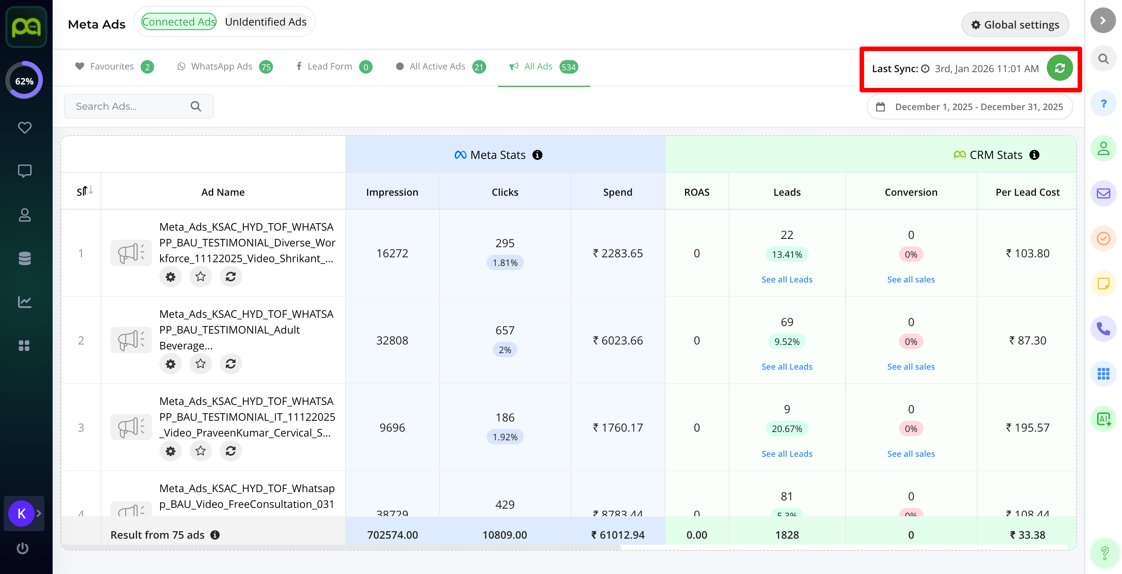The image size is (1122, 574).
Task: Switch to the WhatsApp Ads tab
Action: pos(221,66)
